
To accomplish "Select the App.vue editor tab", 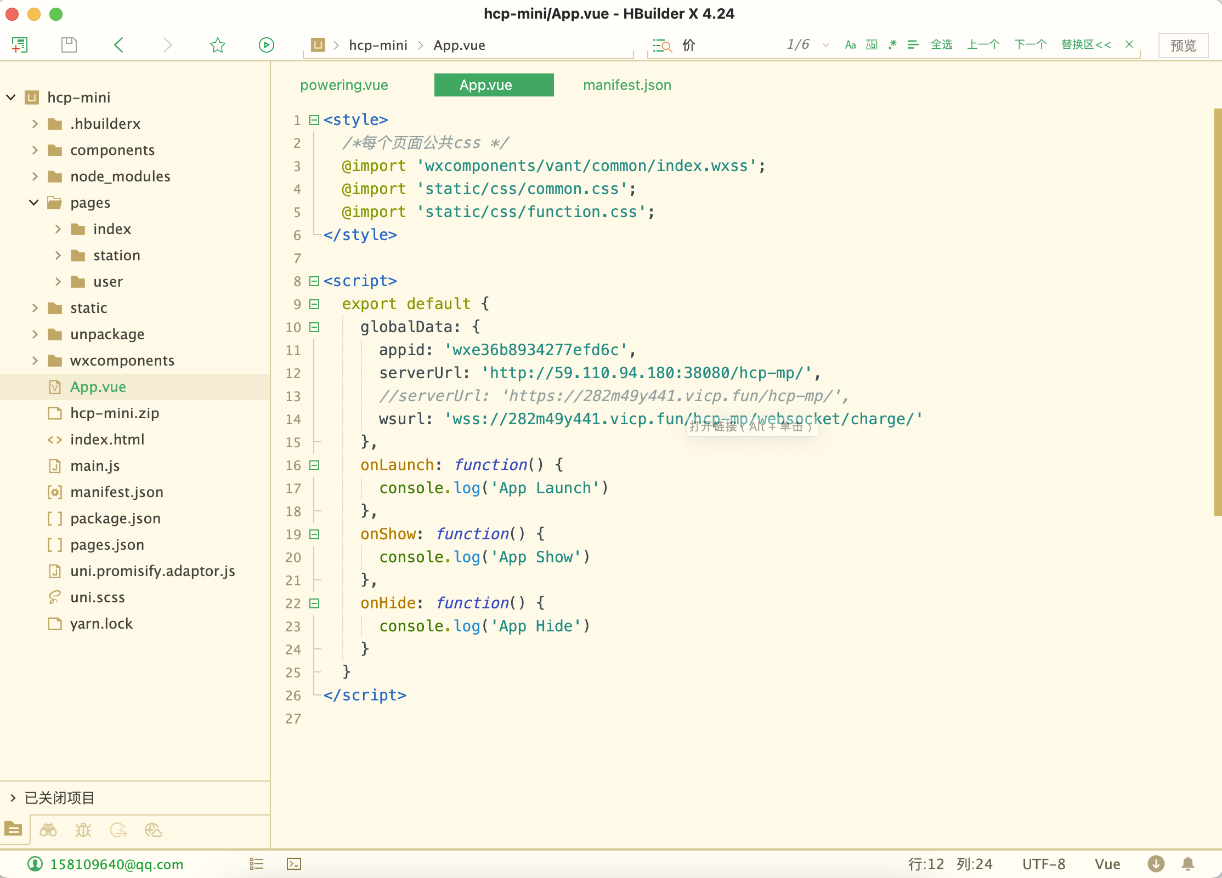I will (x=494, y=85).
